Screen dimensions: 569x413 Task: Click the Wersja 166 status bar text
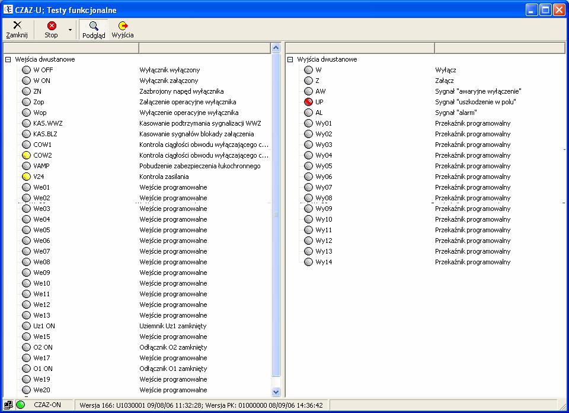coord(201,405)
